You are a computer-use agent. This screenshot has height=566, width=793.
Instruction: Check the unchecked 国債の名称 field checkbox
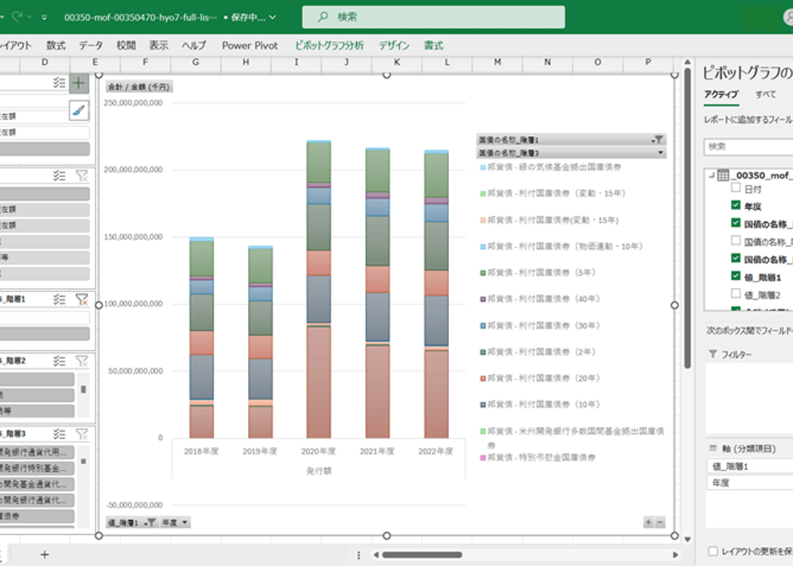[735, 240]
